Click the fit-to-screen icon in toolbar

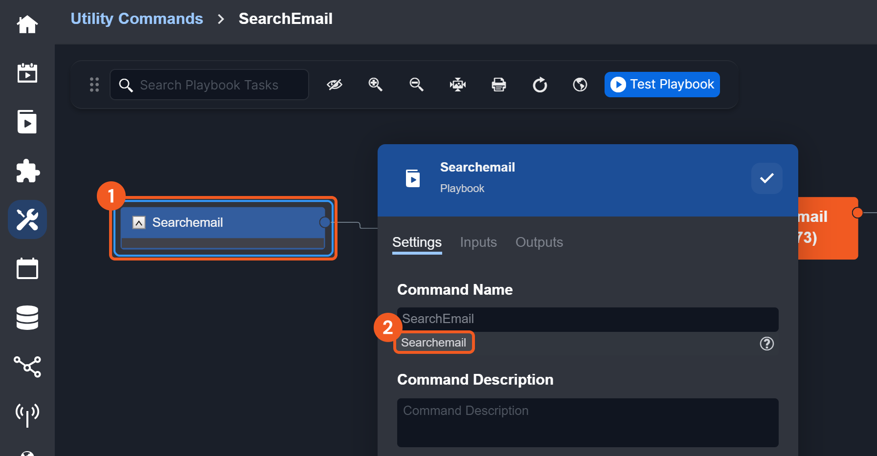pos(457,85)
